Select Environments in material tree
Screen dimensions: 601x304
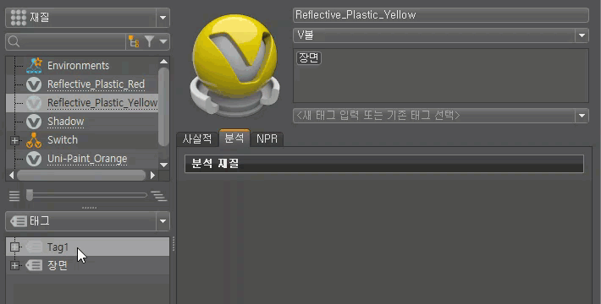pyautogui.click(x=78, y=66)
